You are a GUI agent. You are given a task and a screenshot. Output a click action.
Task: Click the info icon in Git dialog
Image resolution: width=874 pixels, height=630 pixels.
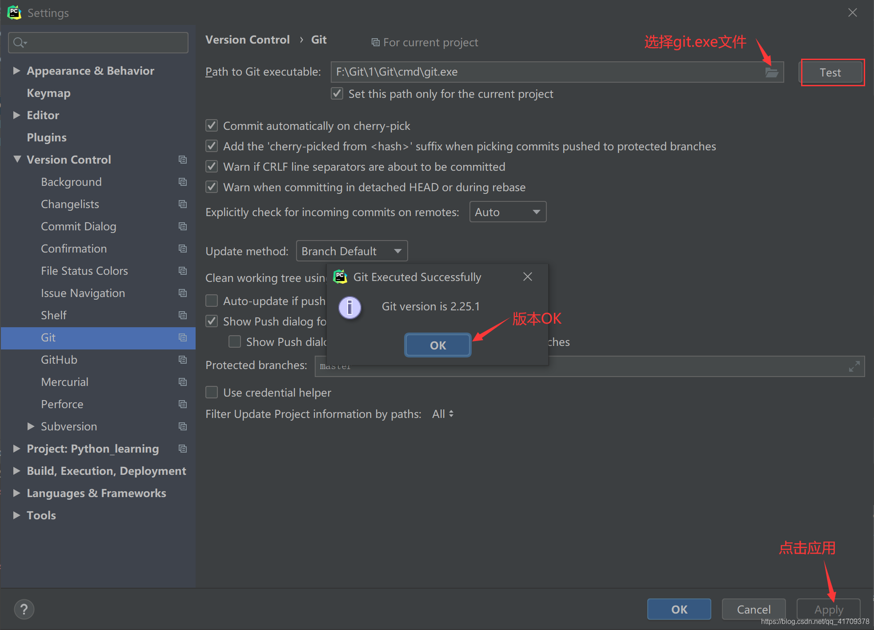[350, 307]
